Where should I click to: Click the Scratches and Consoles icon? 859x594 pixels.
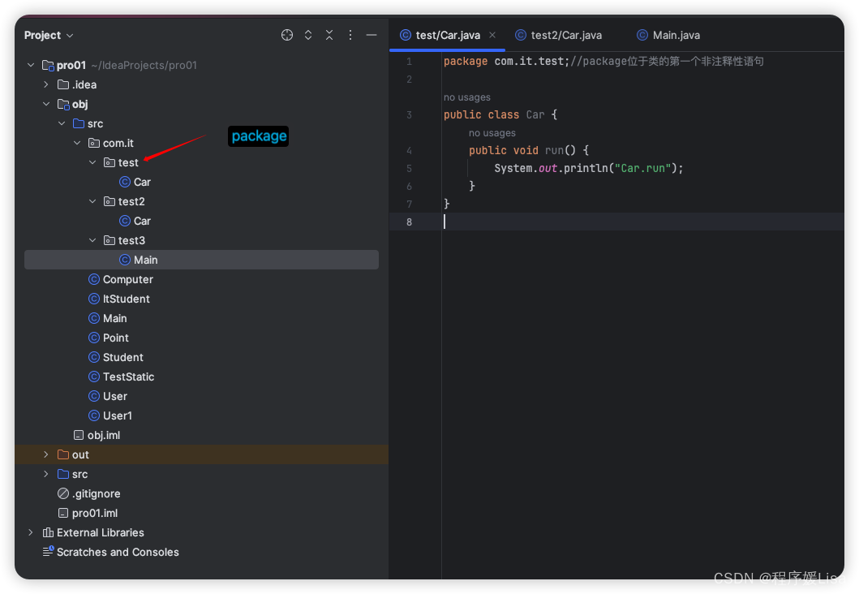(x=48, y=551)
